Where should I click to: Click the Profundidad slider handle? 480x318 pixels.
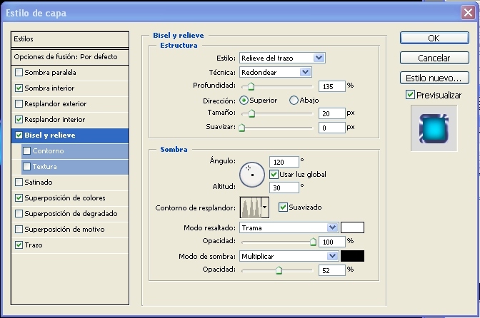[x=251, y=86]
